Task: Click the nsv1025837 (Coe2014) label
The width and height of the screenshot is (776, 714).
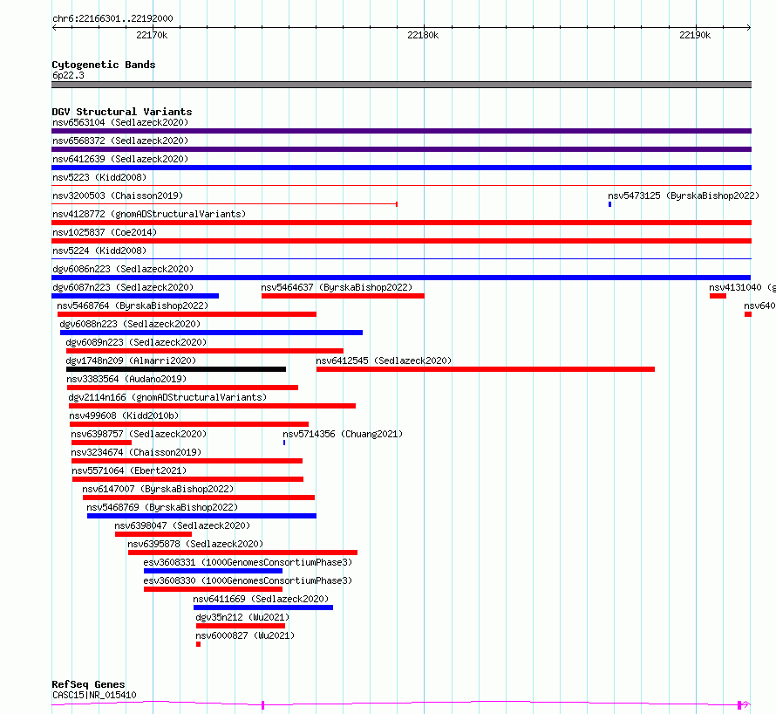Action: (105, 232)
